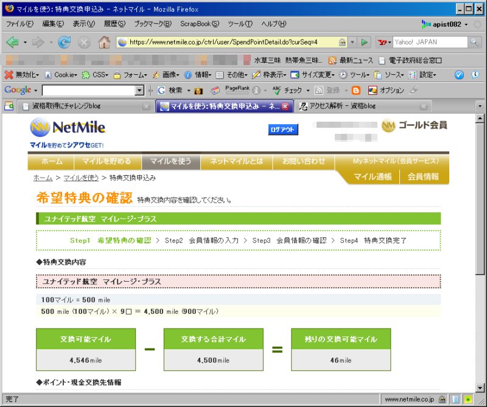Switch to the アクセス解析 - 資格blog tab
Viewport: 487px width, 407px height.
pos(362,106)
